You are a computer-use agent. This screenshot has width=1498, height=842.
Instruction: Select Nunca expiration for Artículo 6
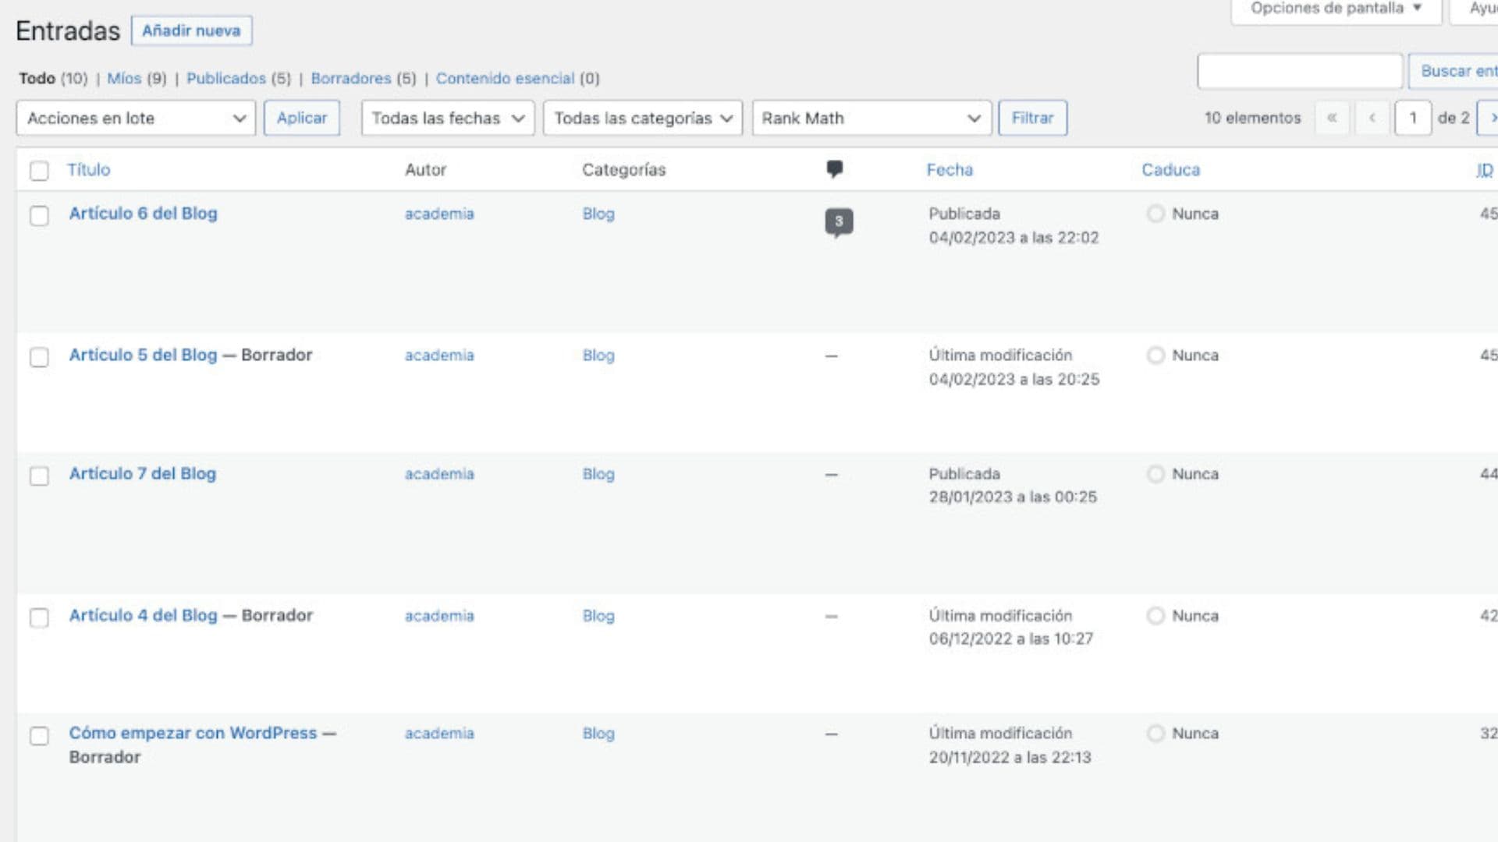tap(1155, 214)
